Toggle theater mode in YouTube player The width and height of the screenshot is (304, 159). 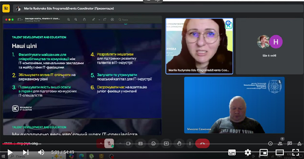(x=280, y=152)
